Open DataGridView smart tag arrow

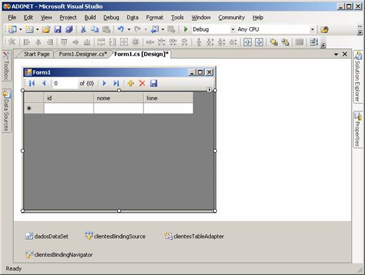coord(209,90)
